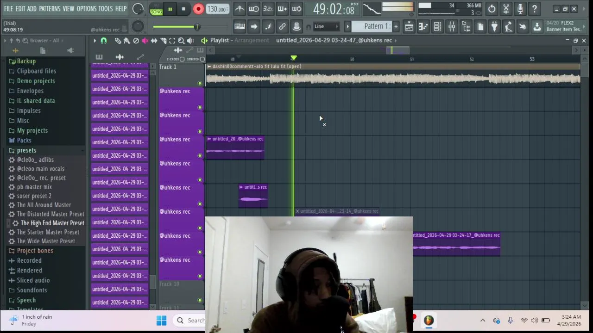Image resolution: width=593 pixels, height=333 pixels.
Task: Click the one-click audio recording microphone
Action: click(520, 9)
